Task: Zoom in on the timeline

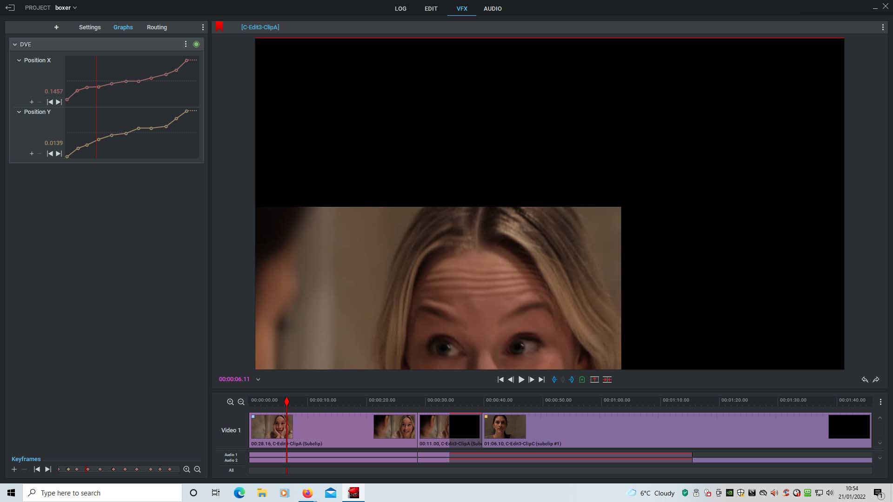Action: pyautogui.click(x=230, y=402)
